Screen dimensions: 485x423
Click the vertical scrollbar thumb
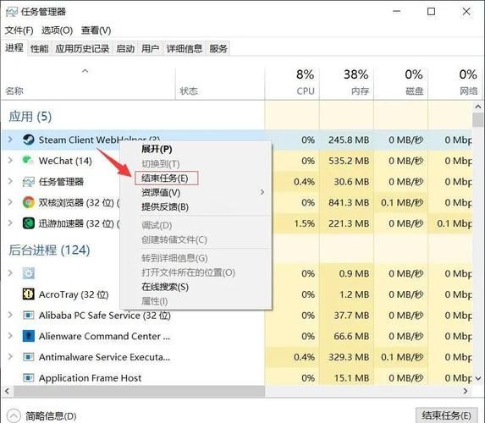(478, 119)
